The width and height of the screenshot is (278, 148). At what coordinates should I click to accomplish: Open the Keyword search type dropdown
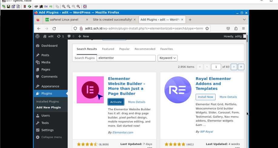click(167, 58)
